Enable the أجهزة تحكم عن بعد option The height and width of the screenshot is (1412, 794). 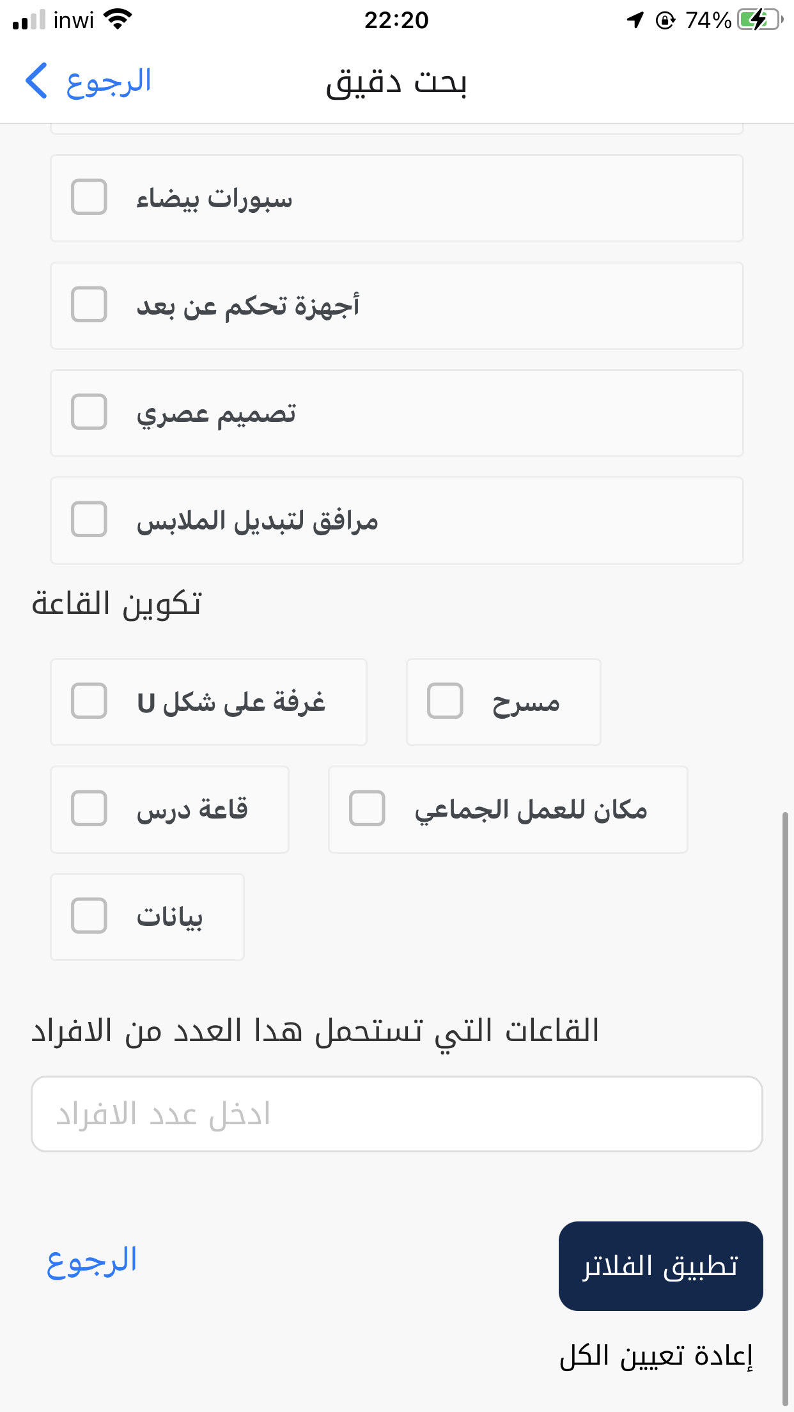(89, 304)
